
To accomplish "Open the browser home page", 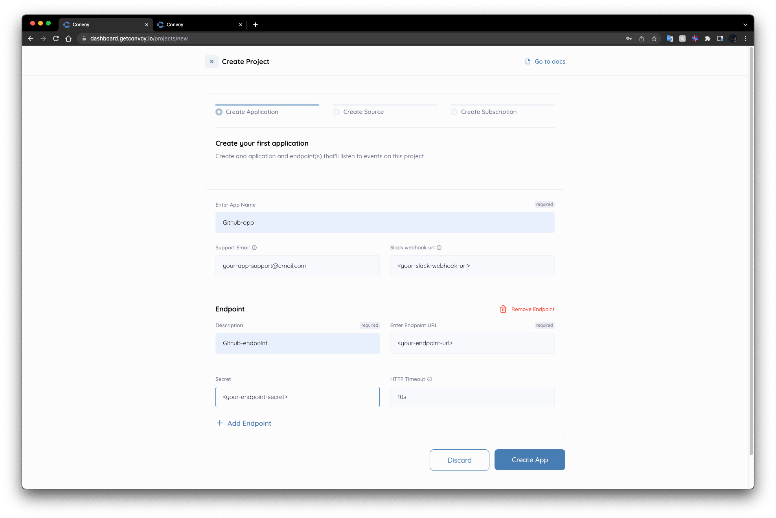I will point(68,38).
